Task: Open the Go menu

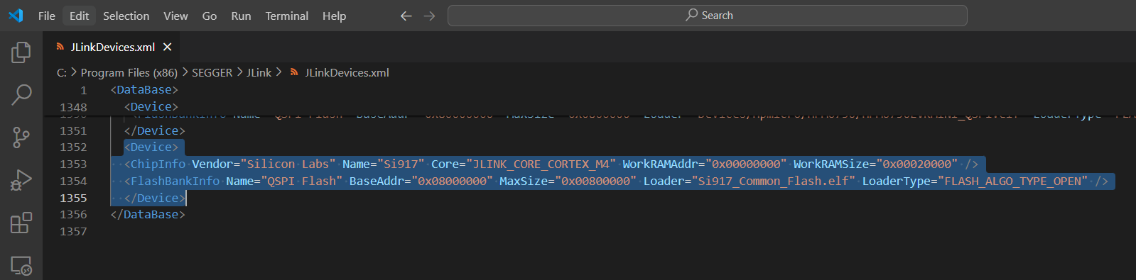Action: (210, 16)
